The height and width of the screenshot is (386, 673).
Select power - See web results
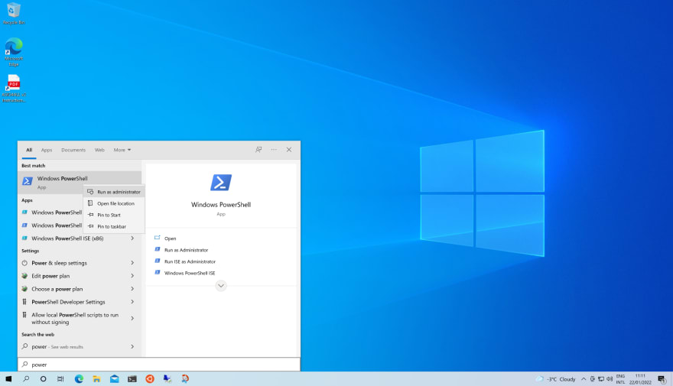point(57,346)
